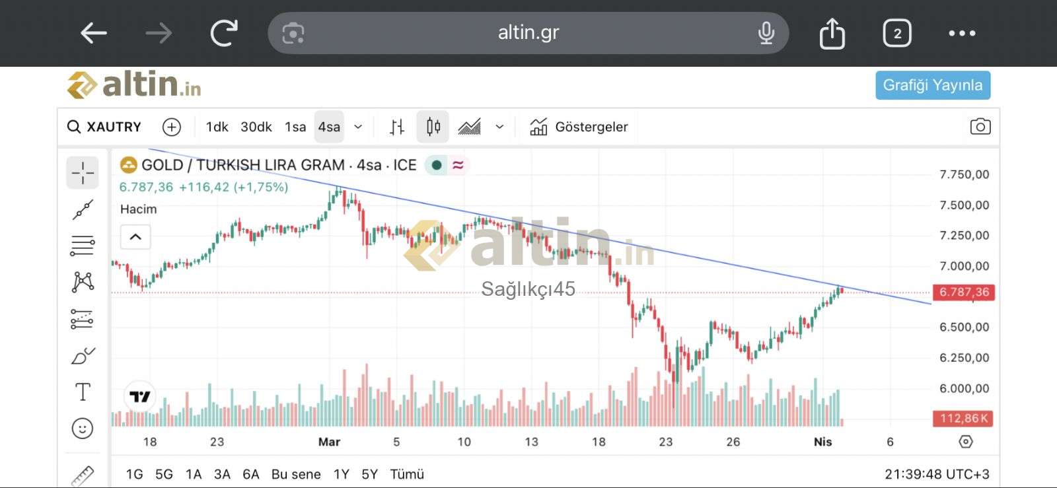Select the Text annotation tool

coord(83,392)
